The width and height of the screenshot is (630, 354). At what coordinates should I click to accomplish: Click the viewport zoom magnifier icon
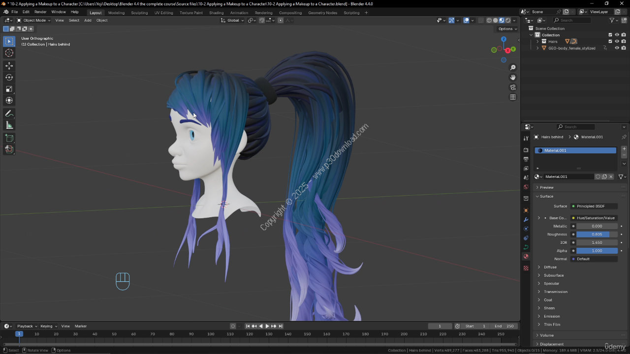point(513,67)
